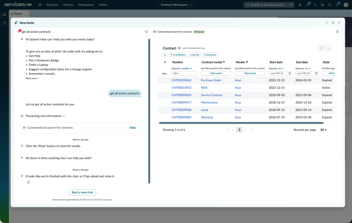
Task: Open the Service Contract model link
Action: pos(212,95)
